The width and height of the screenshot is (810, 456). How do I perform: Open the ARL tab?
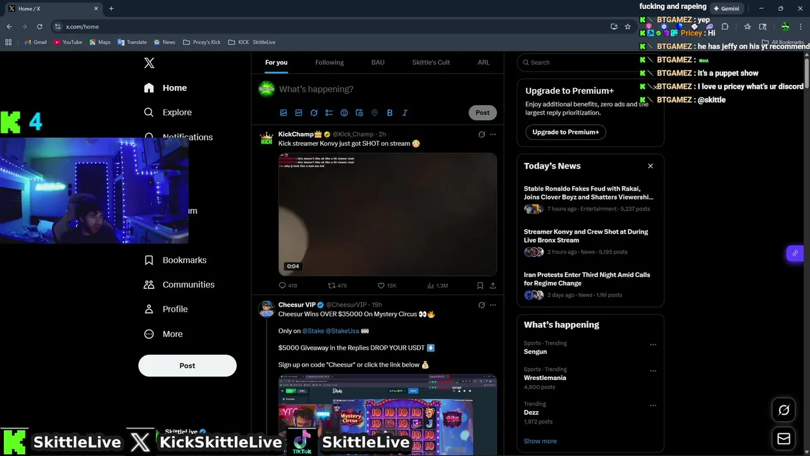[483, 62]
